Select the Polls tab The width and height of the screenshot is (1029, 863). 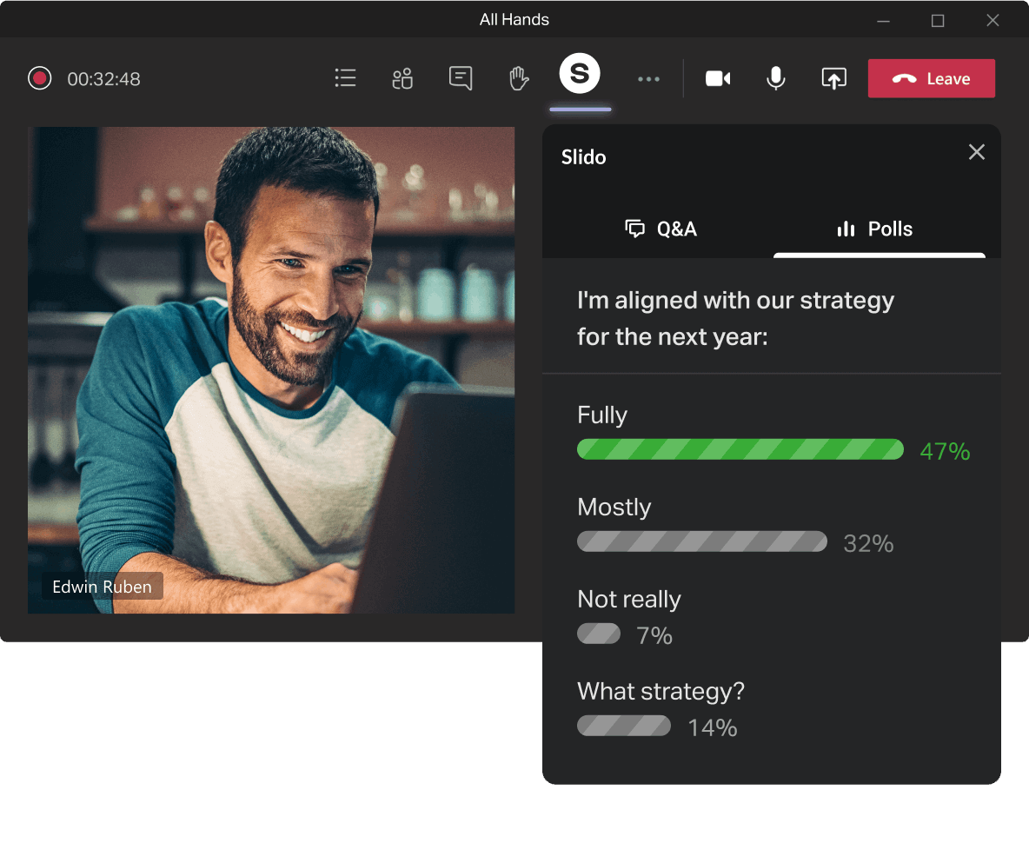(x=874, y=229)
